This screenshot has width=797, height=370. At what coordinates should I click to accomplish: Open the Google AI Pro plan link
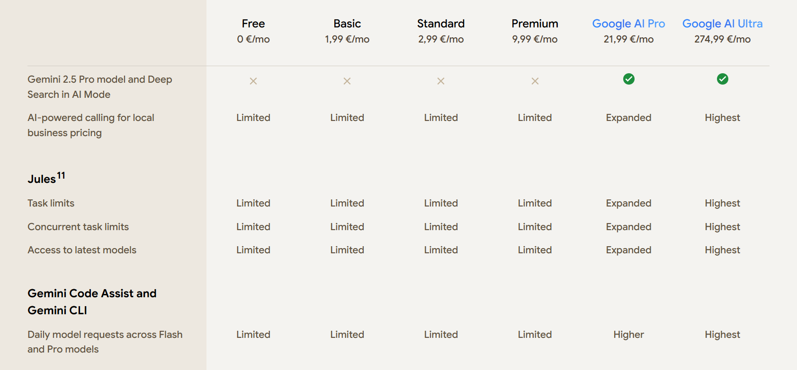(628, 24)
